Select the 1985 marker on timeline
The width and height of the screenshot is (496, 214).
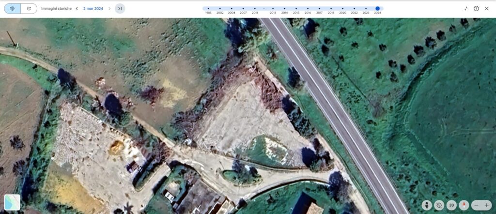tap(208, 9)
